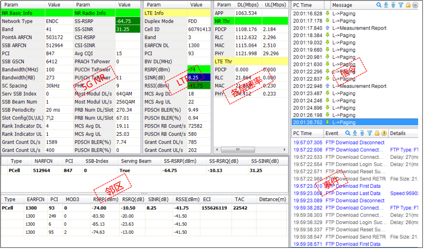Select the 19:59:38.571 FTP Download First Data event
Image resolution: width=424 pixels, height=249 pixels.
coord(355,244)
